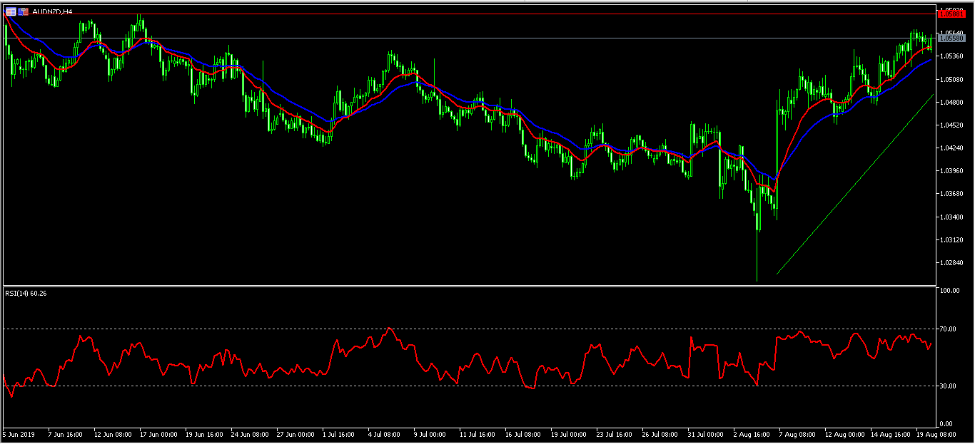Viewport: 975px width, 444px height.
Task: Click the 23 Jul 16:00 time label
Action: click(615, 433)
